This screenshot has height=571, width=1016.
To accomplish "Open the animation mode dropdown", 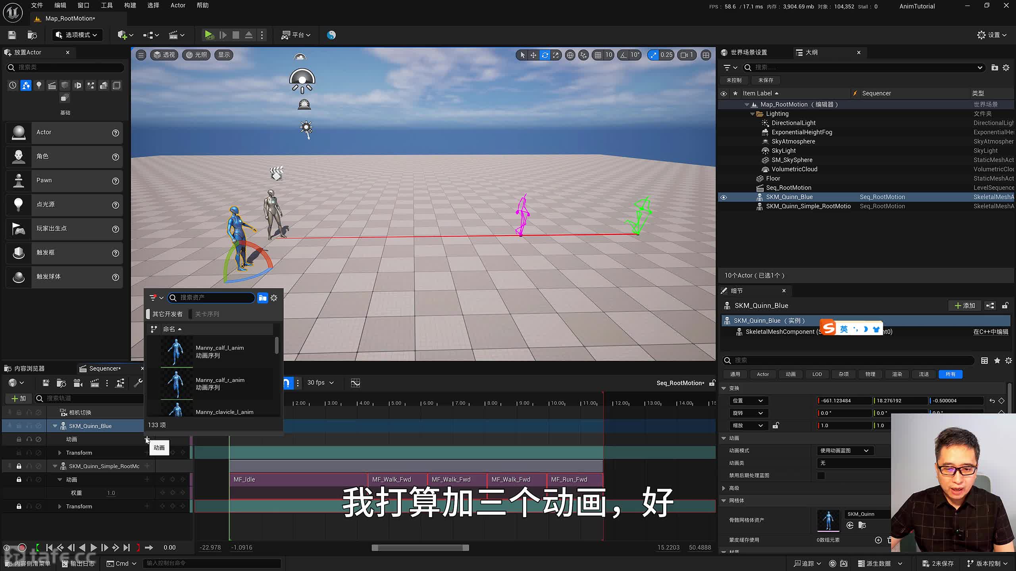I will pyautogui.click(x=844, y=450).
